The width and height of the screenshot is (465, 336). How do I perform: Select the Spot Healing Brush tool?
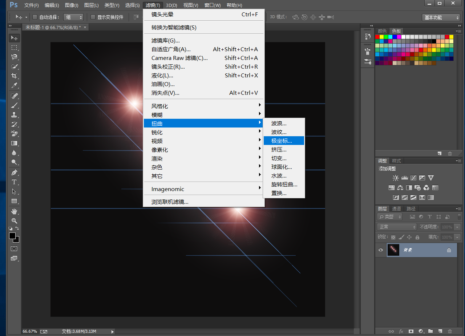coord(14,96)
